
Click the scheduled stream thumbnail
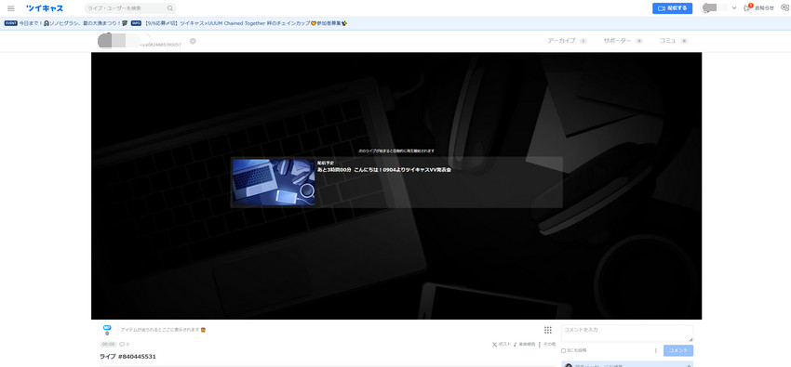coord(274,182)
